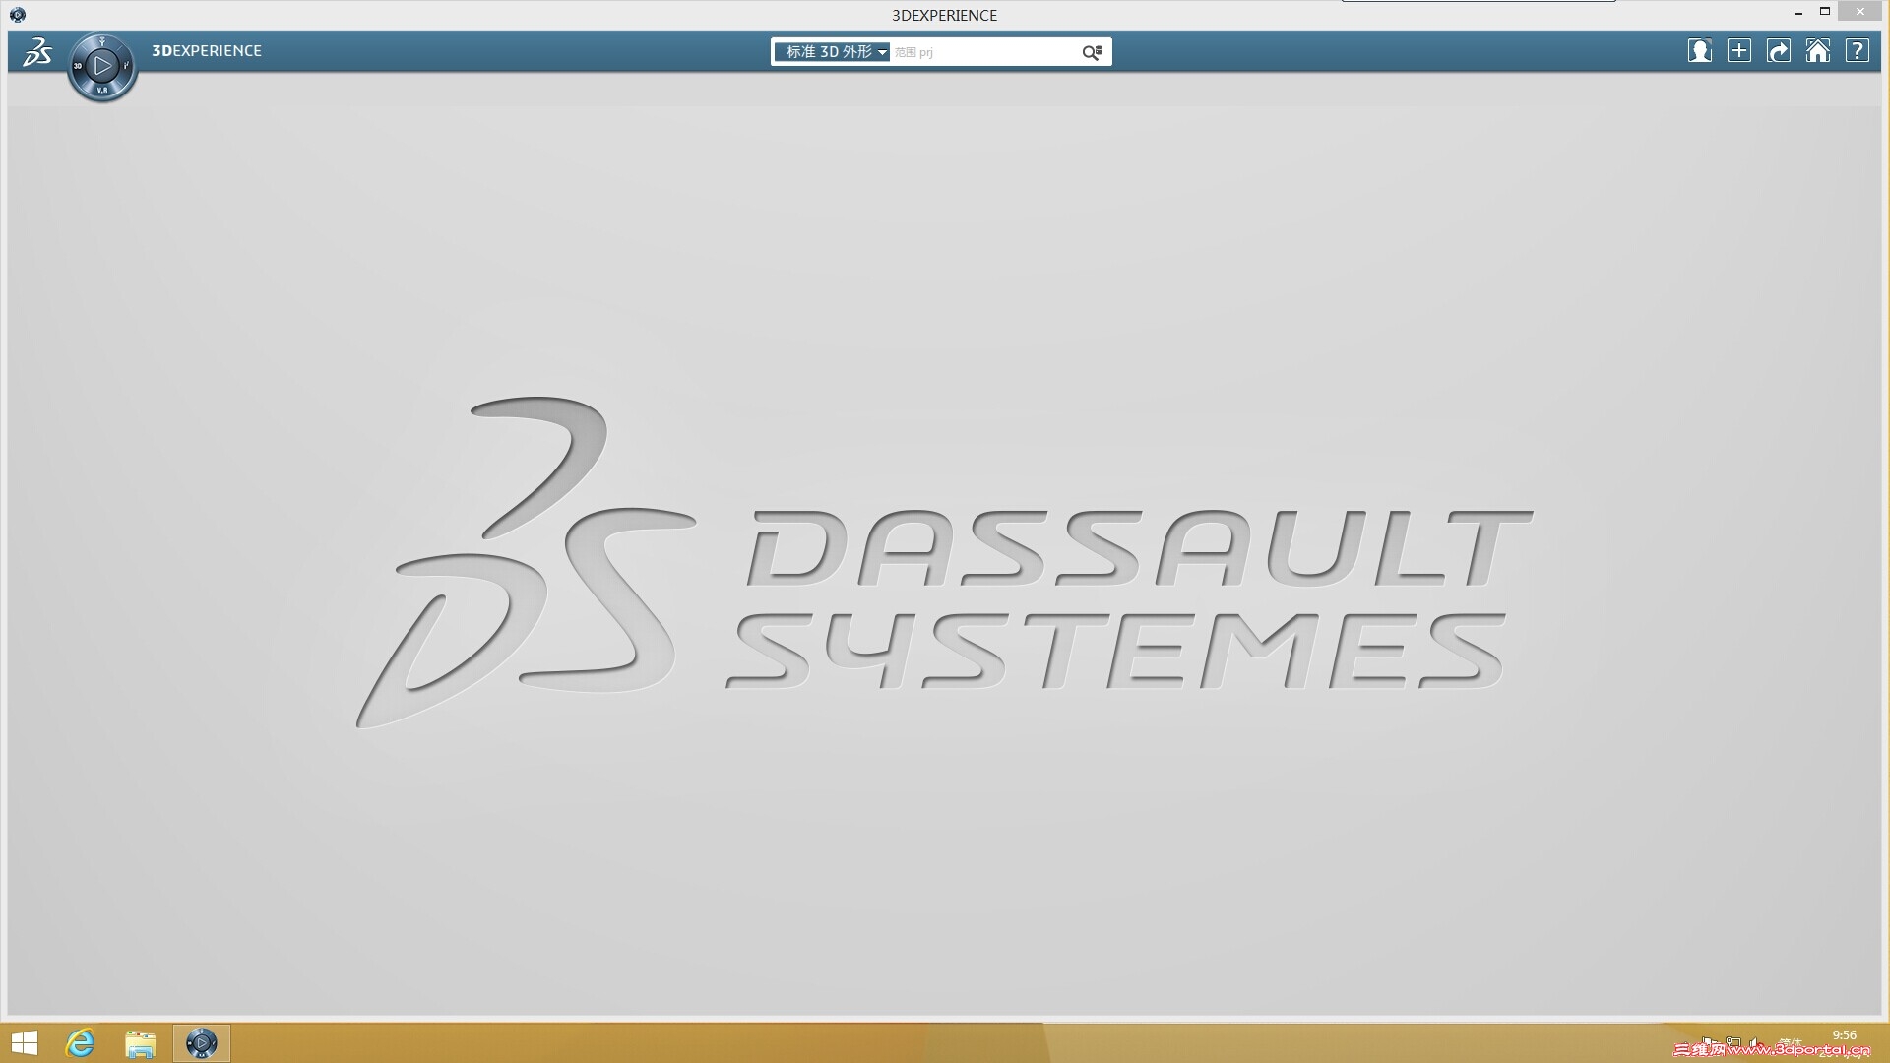Go to home via house icon
Image resolution: width=1890 pixels, height=1063 pixels.
pyautogui.click(x=1818, y=51)
